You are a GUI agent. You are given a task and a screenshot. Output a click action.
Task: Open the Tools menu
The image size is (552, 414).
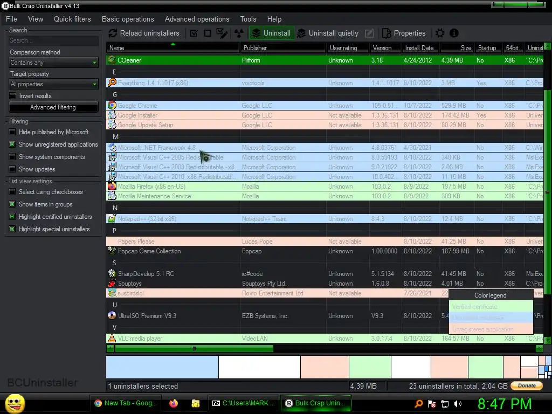click(248, 19)
